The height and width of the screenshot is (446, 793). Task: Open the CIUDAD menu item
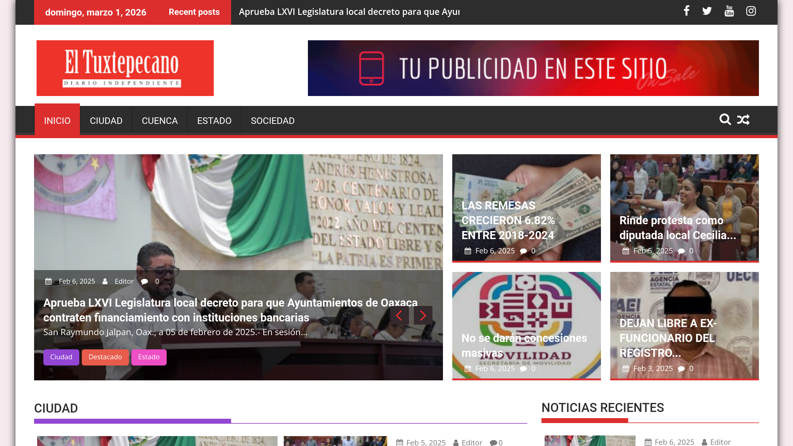tap(106, 120)
